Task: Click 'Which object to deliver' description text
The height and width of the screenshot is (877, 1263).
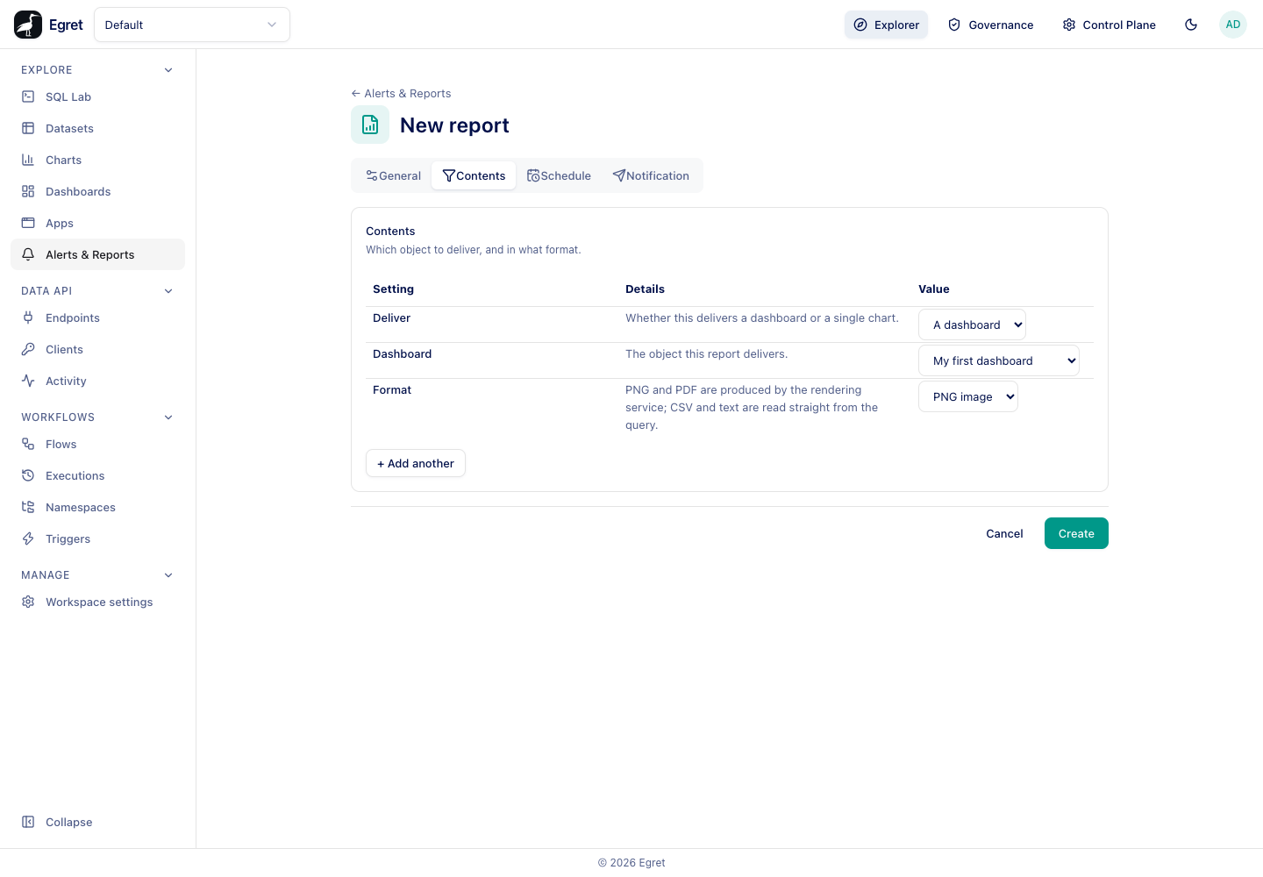Action: 474,250
